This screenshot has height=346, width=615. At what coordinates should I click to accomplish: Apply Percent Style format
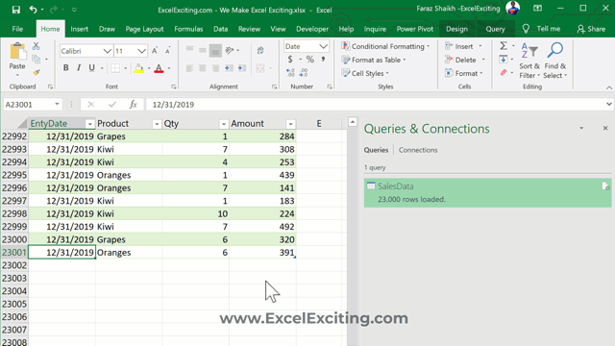coord(310,60)
